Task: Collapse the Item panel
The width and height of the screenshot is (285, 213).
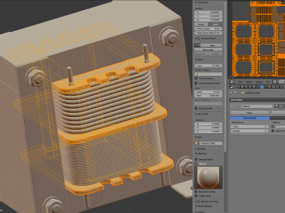Action: 196,137
